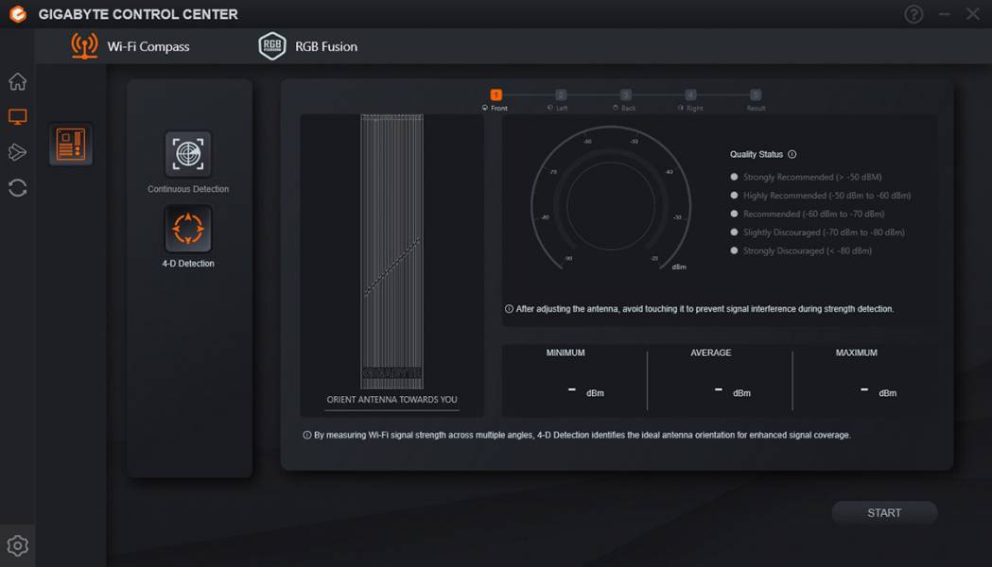Choose Continuous Detection mode icon
Viewport: 992px width, 567px height.
[x=188, y=154]
